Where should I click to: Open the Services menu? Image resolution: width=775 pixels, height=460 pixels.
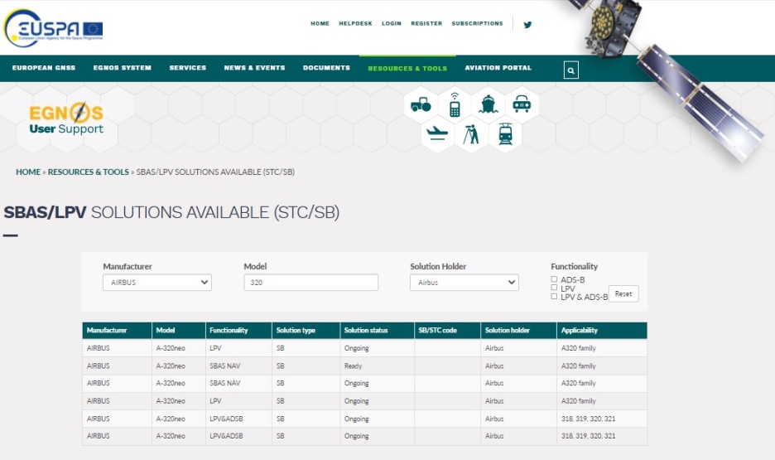[x=188, y=68]
